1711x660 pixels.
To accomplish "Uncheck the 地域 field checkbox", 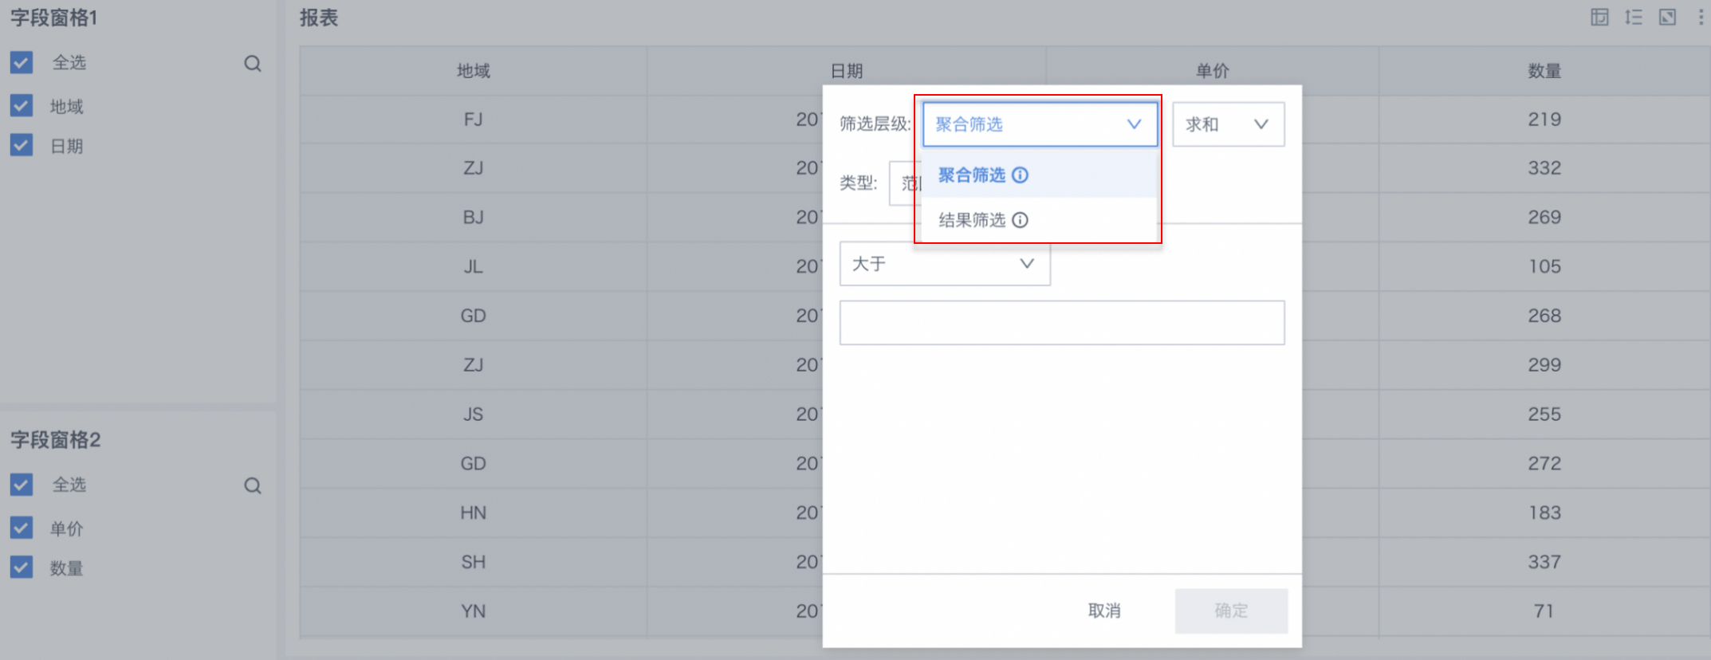I will point(22,106).
